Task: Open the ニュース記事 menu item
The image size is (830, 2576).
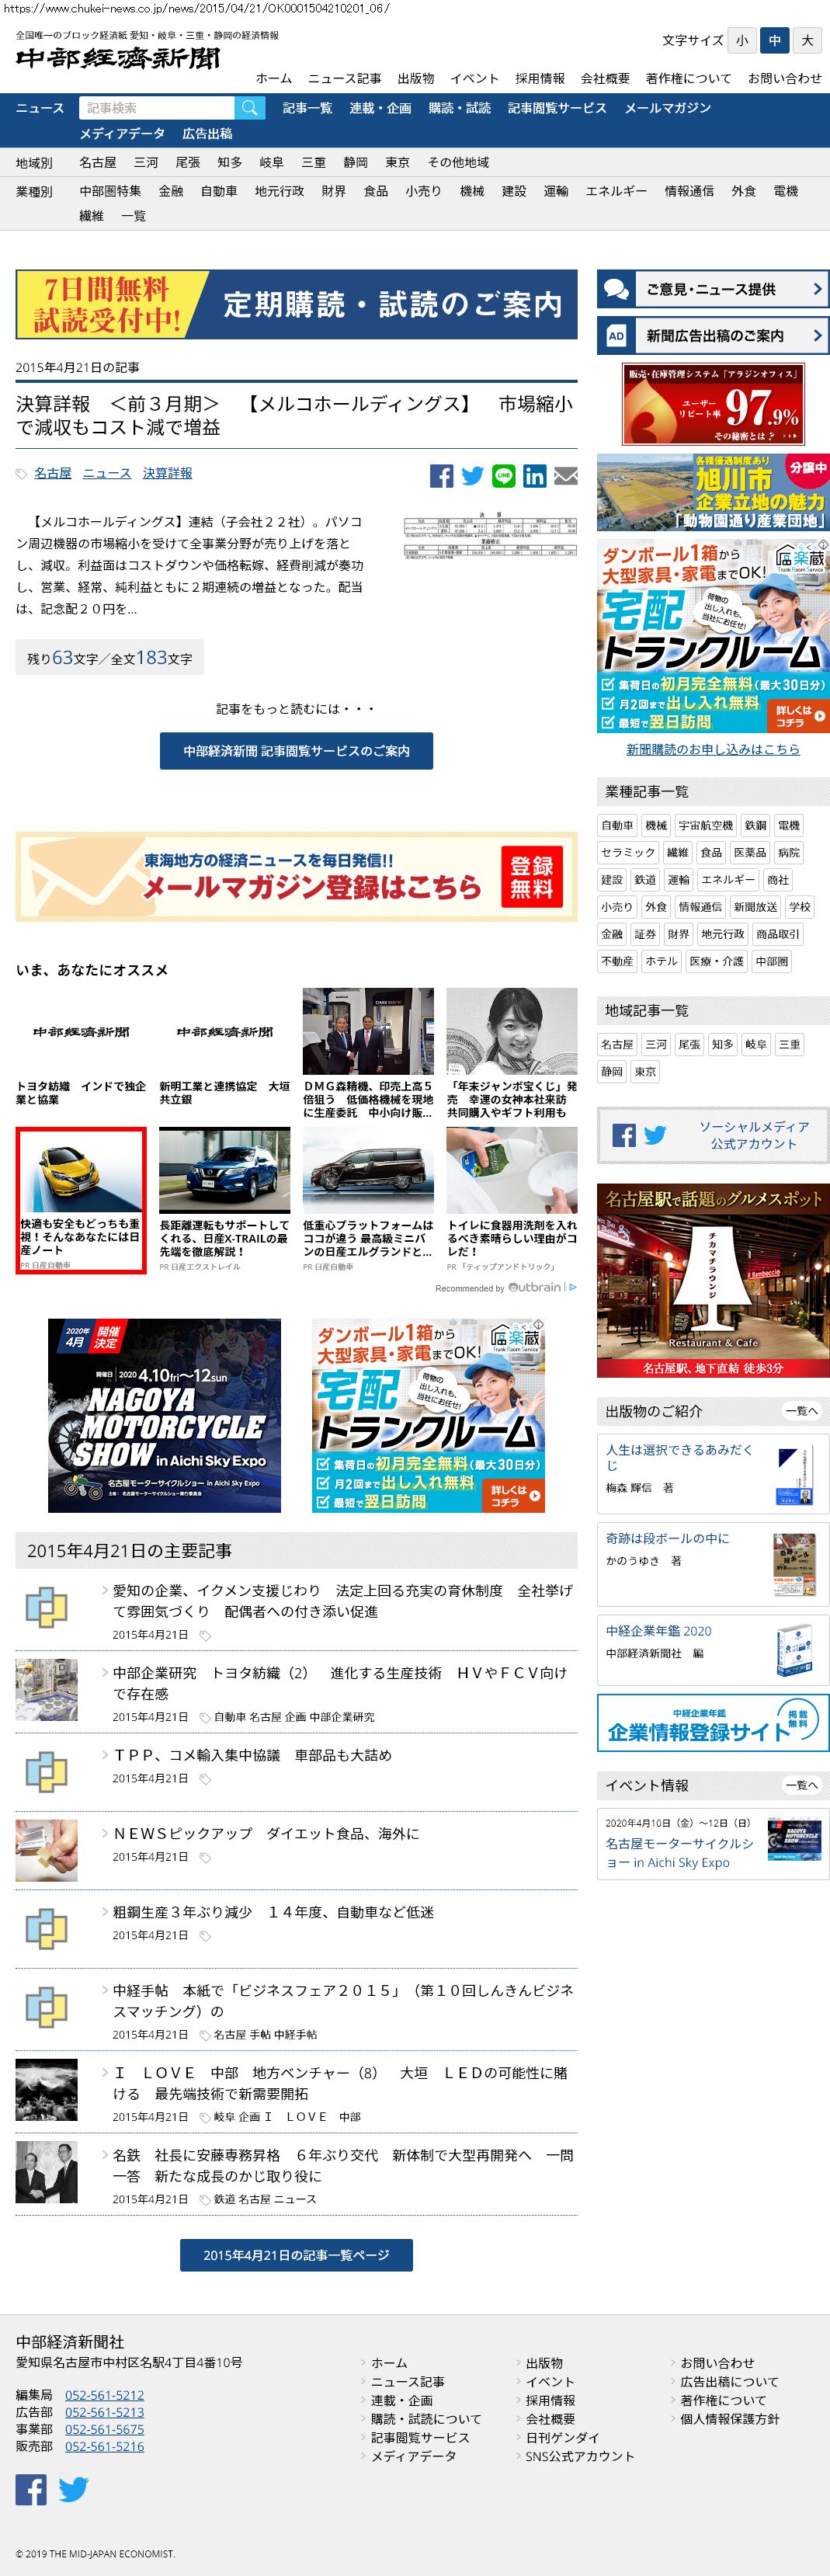Action: coord(344,78)
